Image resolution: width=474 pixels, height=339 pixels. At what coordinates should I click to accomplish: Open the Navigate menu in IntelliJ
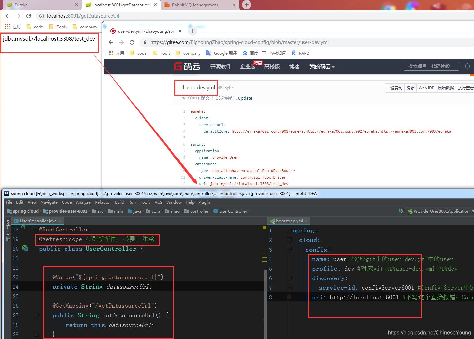pyautogui.click(x=49, y=202)
